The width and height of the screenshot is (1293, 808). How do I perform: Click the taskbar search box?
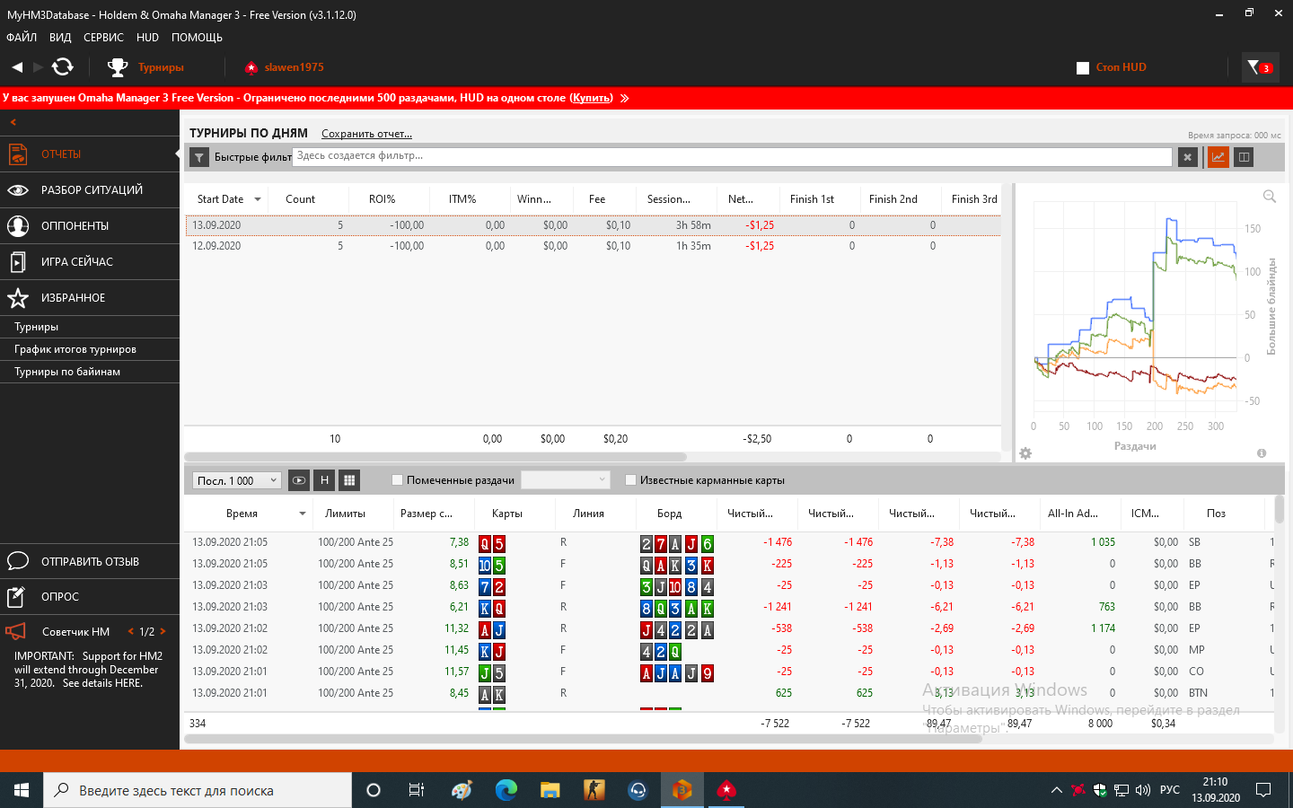pyautogui.click(x=198, y=790)
